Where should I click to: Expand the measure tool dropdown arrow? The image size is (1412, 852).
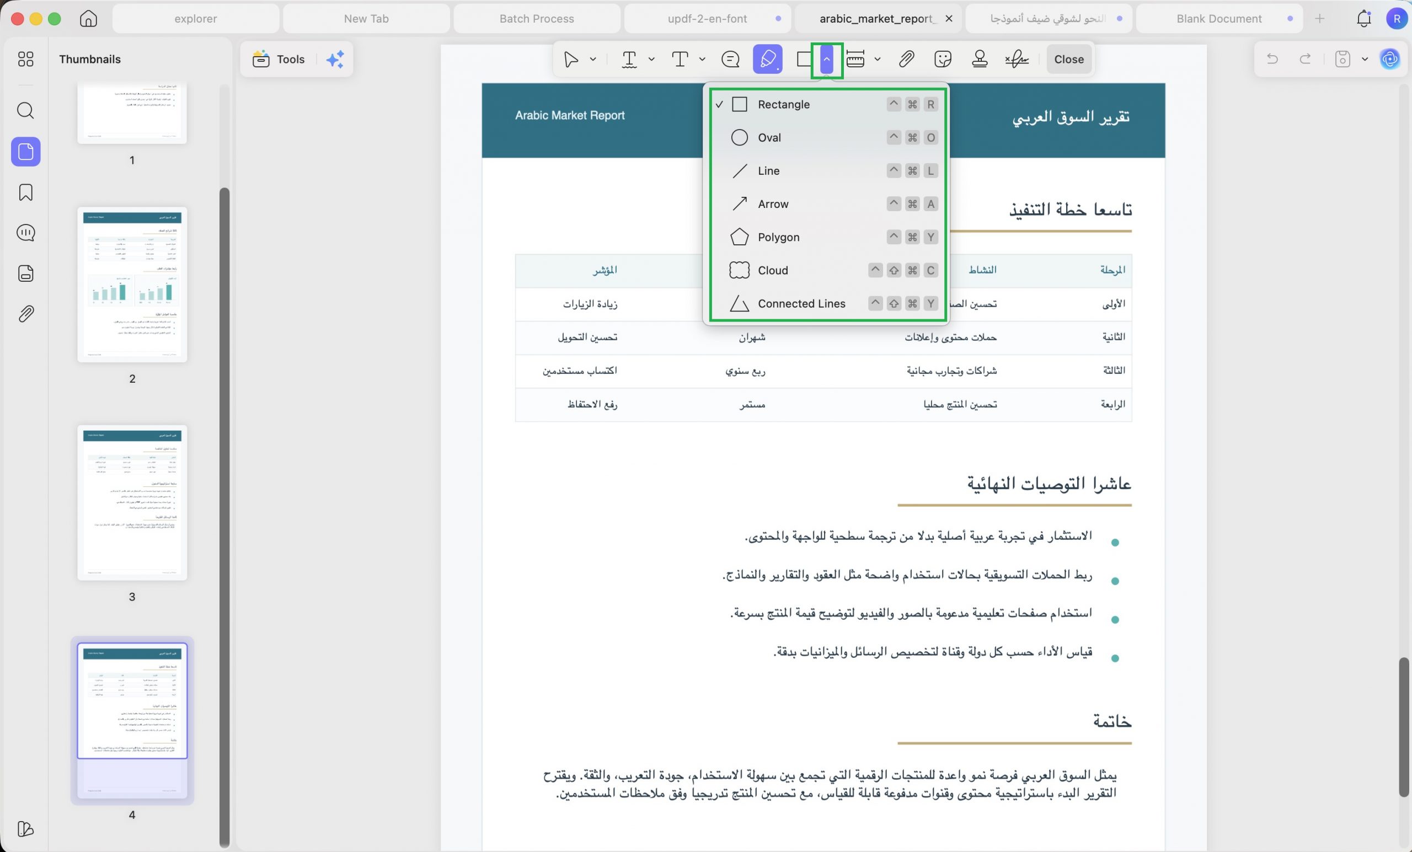[878, 59]
